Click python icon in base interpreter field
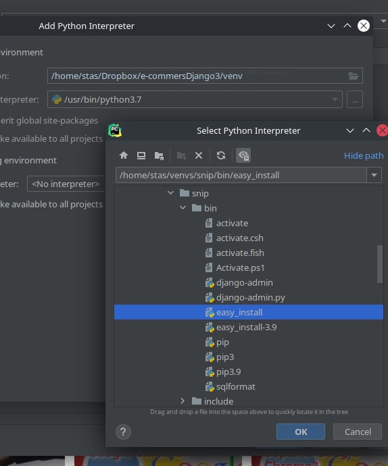388x466 pixels. [57, 99]
